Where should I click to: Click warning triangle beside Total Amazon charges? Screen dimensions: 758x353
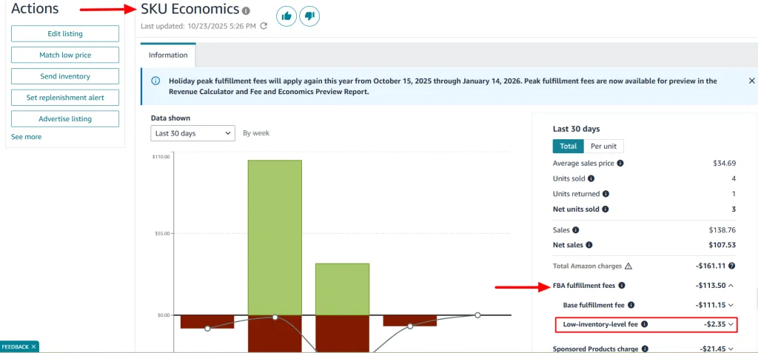[x=628, y=266]
